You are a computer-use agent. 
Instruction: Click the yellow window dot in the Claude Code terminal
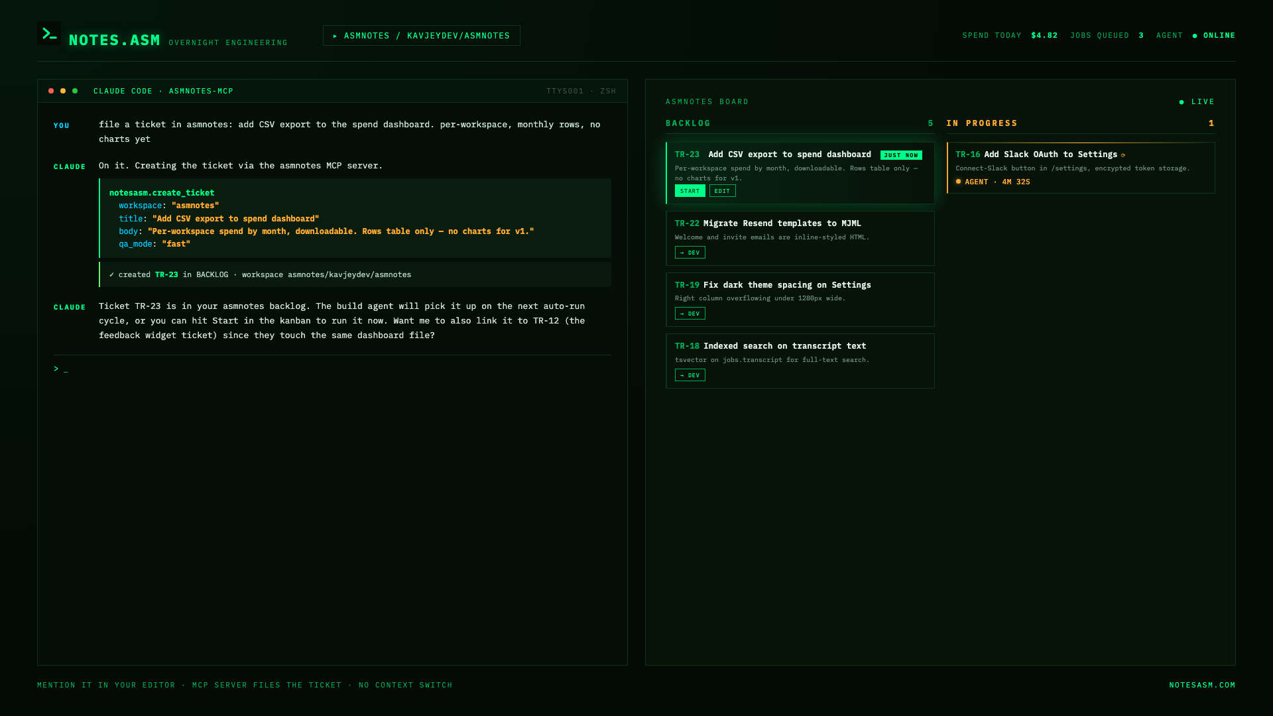[x=63, y=91]
